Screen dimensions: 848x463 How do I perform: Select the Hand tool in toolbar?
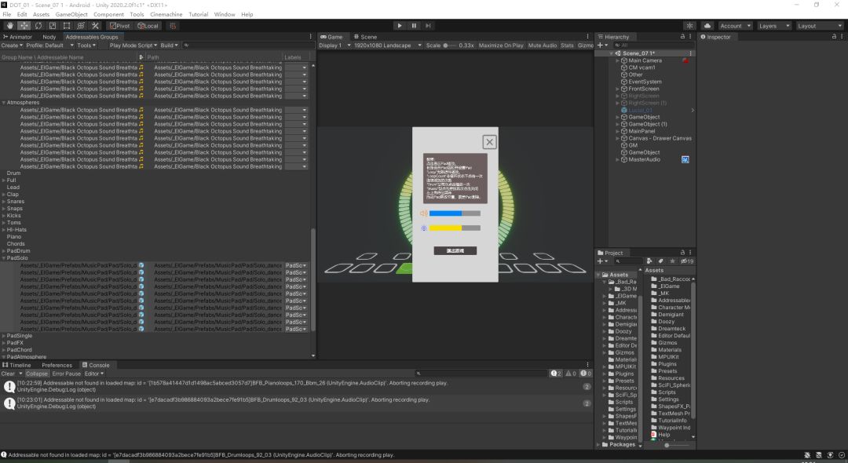point(10,26)
